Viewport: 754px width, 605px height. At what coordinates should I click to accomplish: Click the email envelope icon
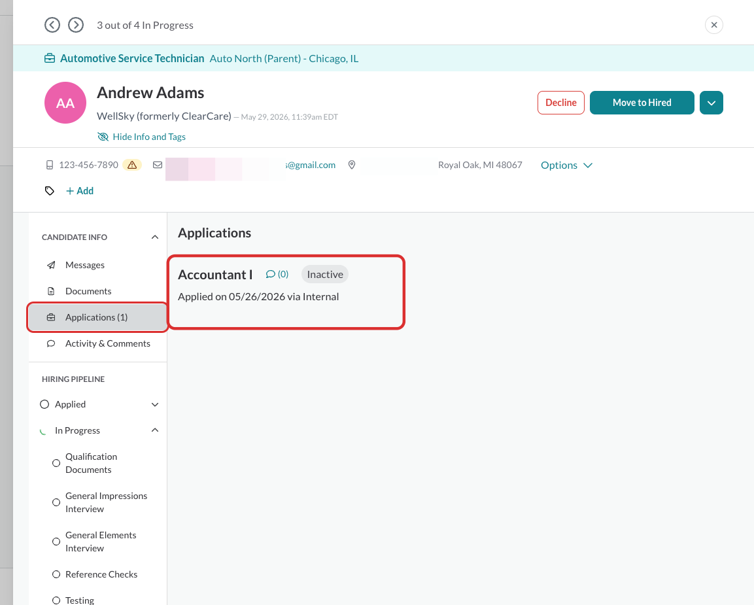[x=157, y=165]
